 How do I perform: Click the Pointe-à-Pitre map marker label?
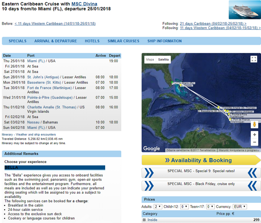(x=245, y=116)
